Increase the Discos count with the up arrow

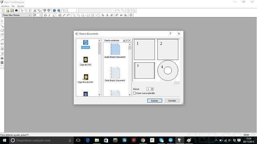(152, 88)
